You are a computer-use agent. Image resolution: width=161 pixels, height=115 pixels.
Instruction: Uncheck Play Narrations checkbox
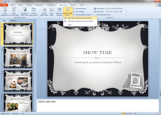pyautogui.click(x=74, y=9)
